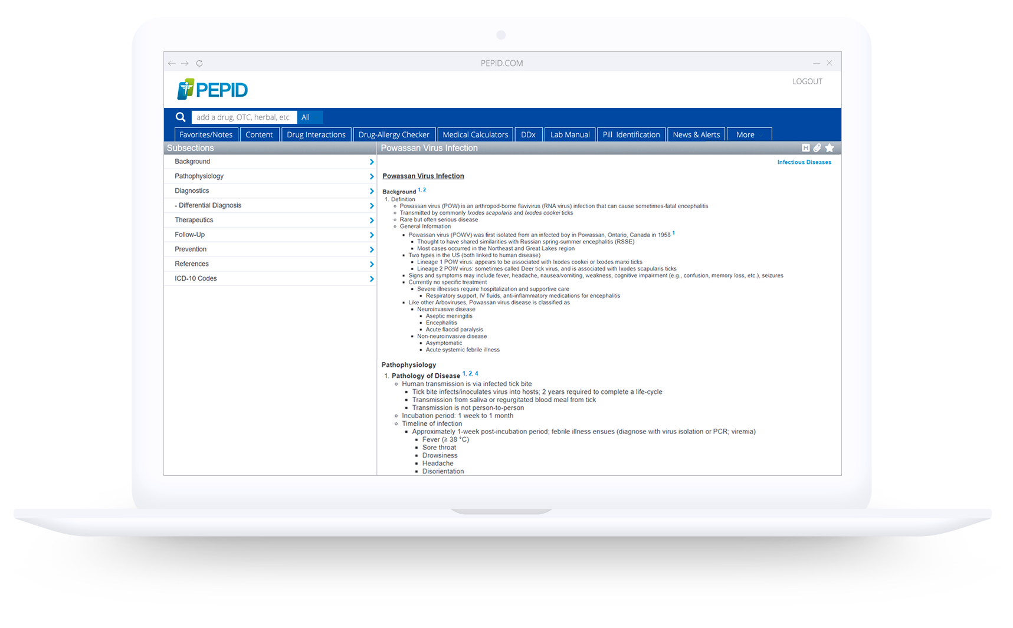Select the Prevention subsection

coord(190,249)
